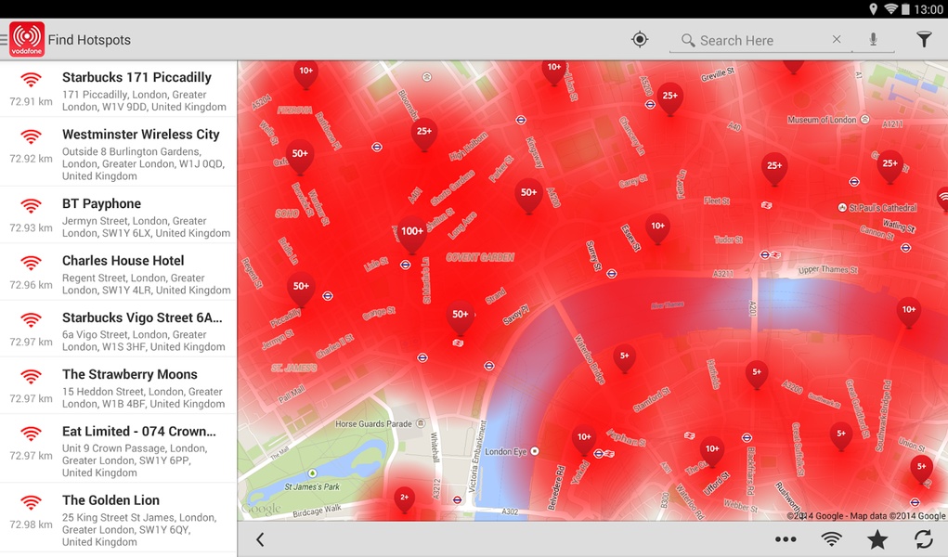Tap the 5+ pin near Stamford St
948x557 pixels.
pos(757,375)
